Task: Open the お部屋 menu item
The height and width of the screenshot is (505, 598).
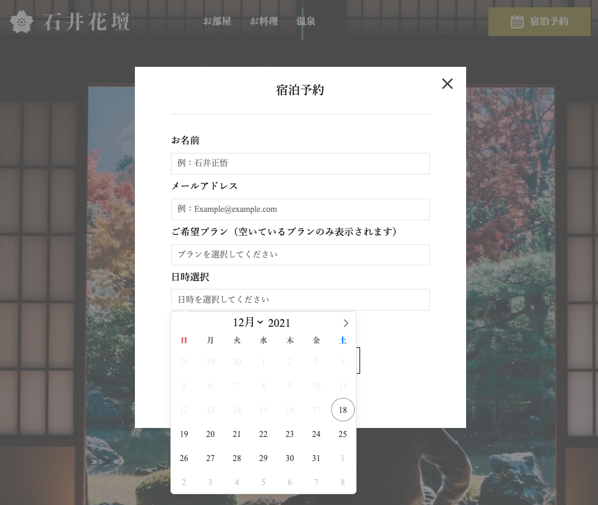Action: coord(217,22)
